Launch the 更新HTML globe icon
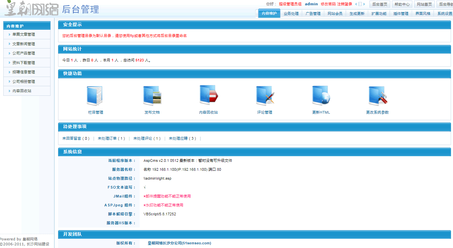The width and height of the screenshot is (453, 248). (321, 96)
